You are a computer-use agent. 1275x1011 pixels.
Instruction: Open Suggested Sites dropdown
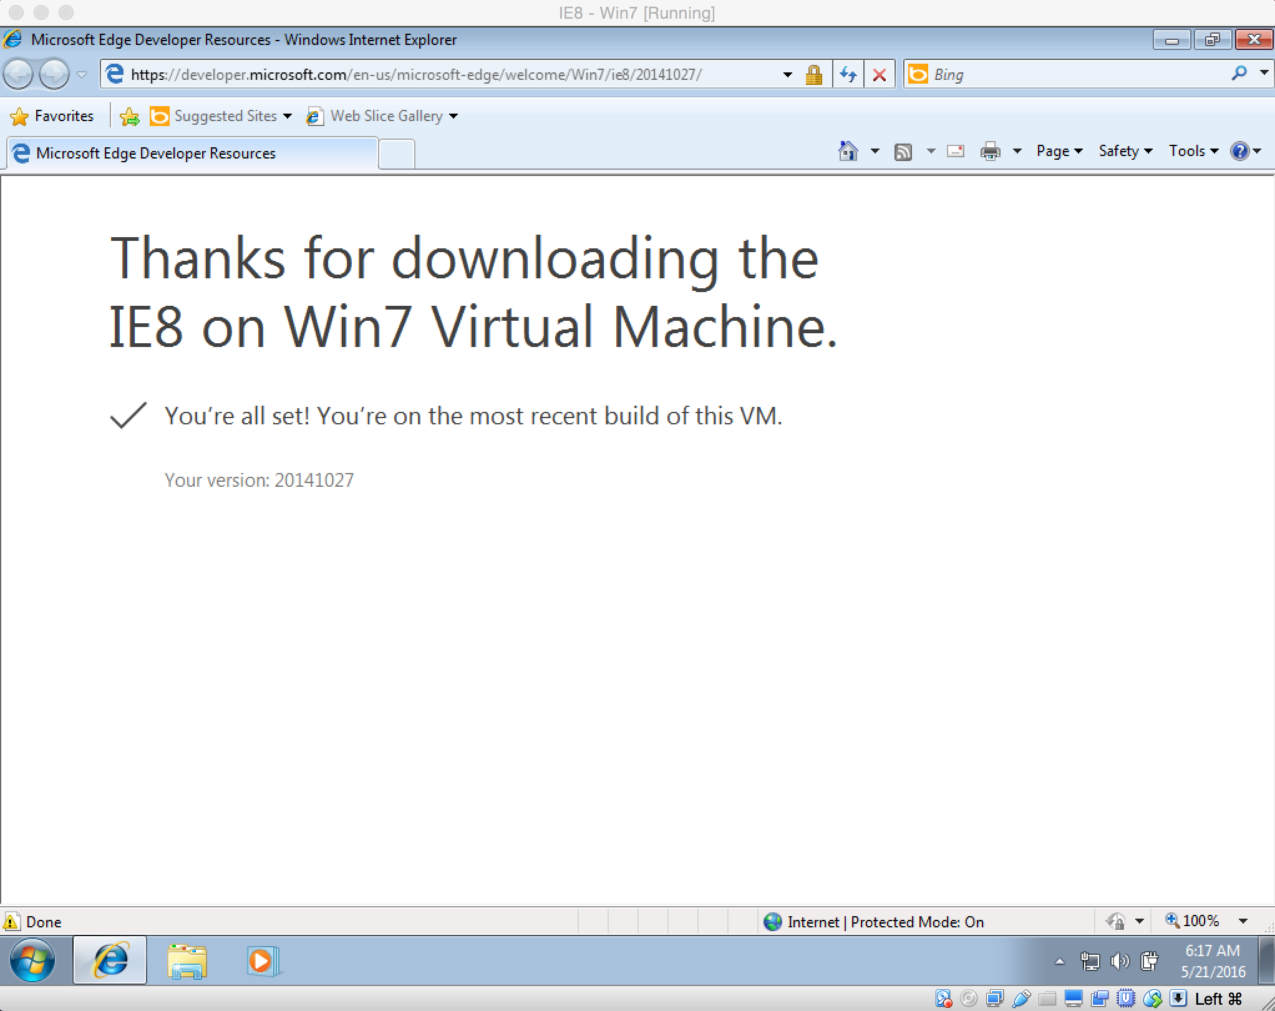click(x=221, y=116)
